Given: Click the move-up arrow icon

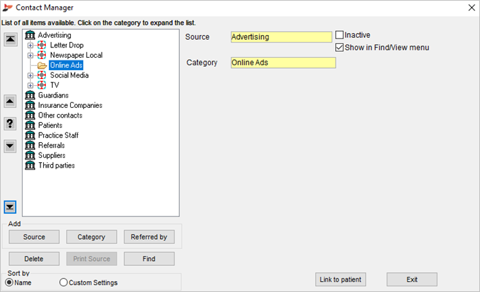Looking at the screenshot, I should [x=10, y=101].
